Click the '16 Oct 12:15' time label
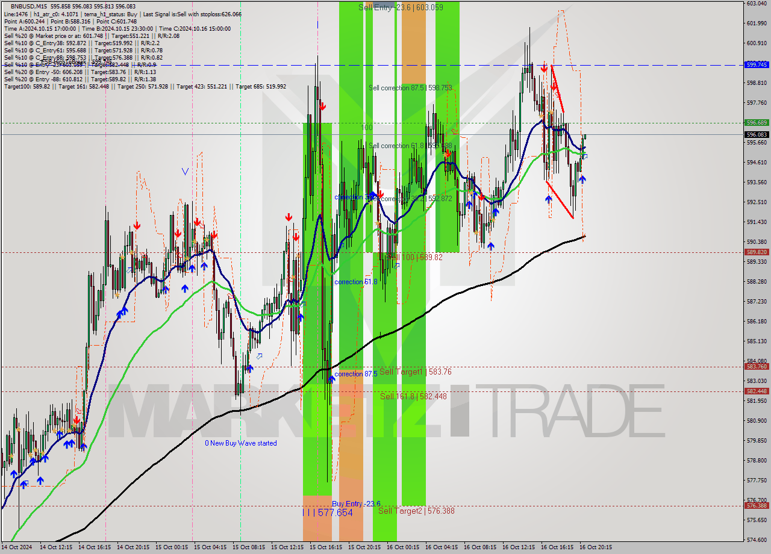 pos(519,547)
